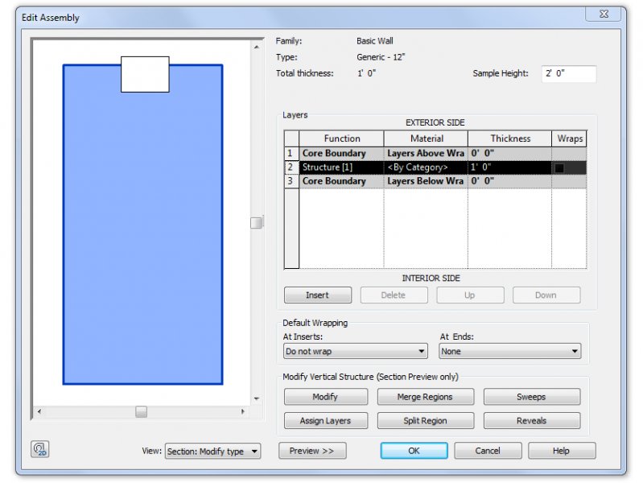Screen dimensions: 643x483
Task: Select the Structure [1] function cell
Action: (341, 167)
